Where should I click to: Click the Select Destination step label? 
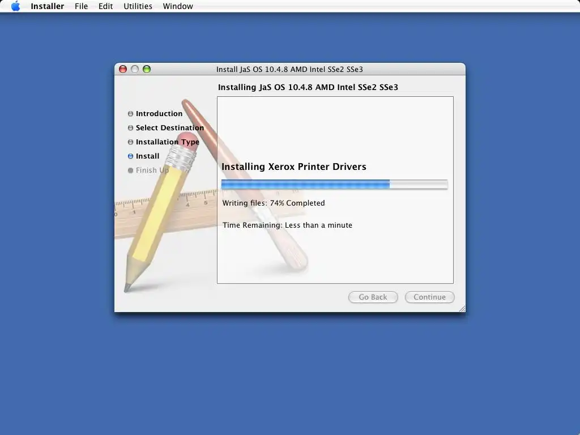coord(170,127)
